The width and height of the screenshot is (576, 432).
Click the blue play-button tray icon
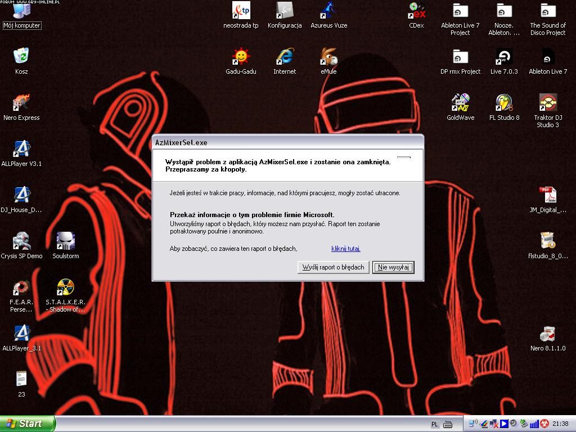[504, 424]
